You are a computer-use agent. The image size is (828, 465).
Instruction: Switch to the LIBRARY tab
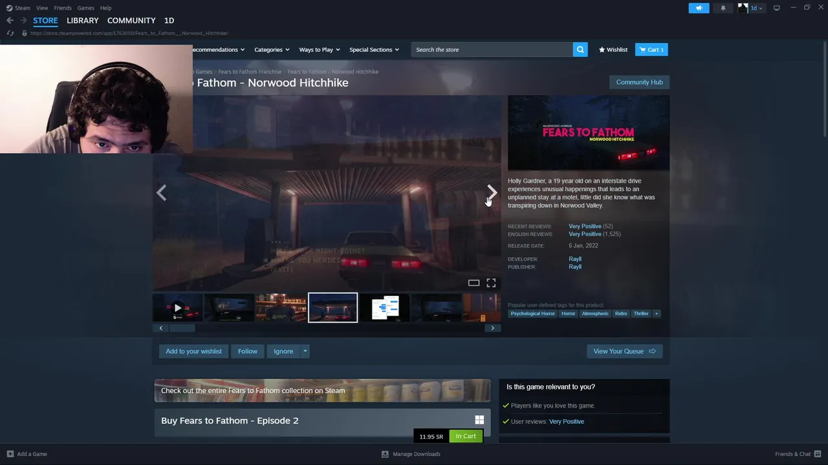[83, 21]
